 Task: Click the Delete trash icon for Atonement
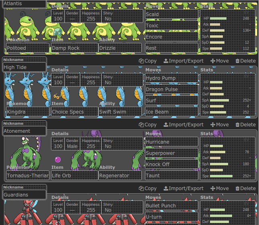click(x=237, y=125)
